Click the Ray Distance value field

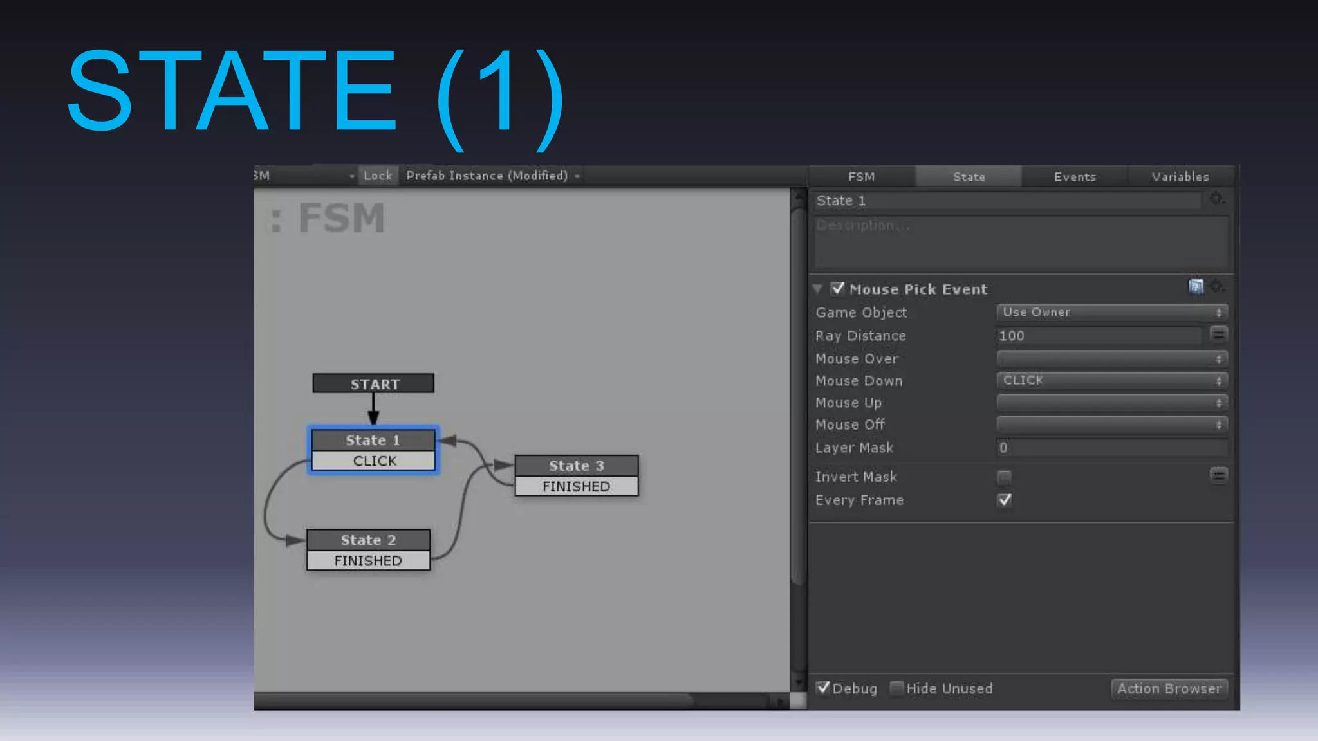coord(1098,336)
